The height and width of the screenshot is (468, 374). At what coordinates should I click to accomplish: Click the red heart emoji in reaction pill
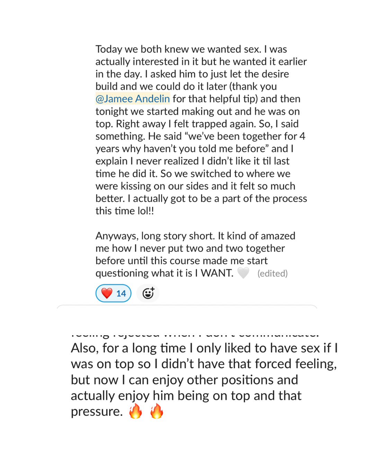click(107, 293)
